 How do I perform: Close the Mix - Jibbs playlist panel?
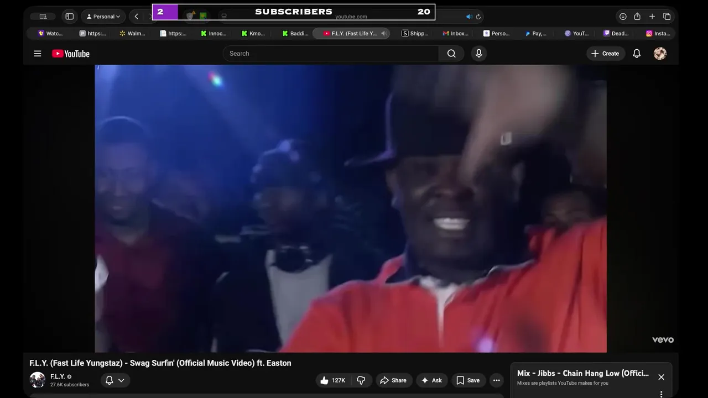click(661, 377)
